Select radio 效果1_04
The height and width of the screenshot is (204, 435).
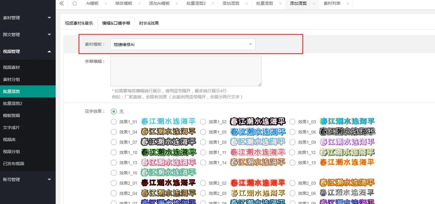tap(114, 132)
